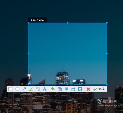This screenshot has height=113, width=123.
Task: Send screenshot to mobile phone
Action: pos(66,89)
